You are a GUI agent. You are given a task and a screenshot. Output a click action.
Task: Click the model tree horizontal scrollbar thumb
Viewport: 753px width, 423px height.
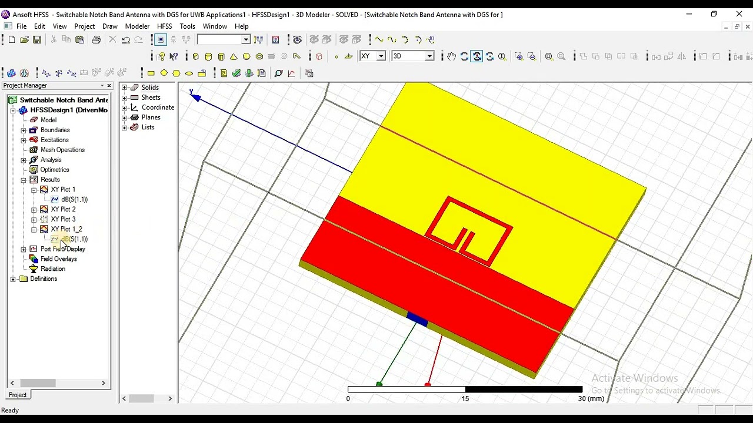(x=142, y=398)
